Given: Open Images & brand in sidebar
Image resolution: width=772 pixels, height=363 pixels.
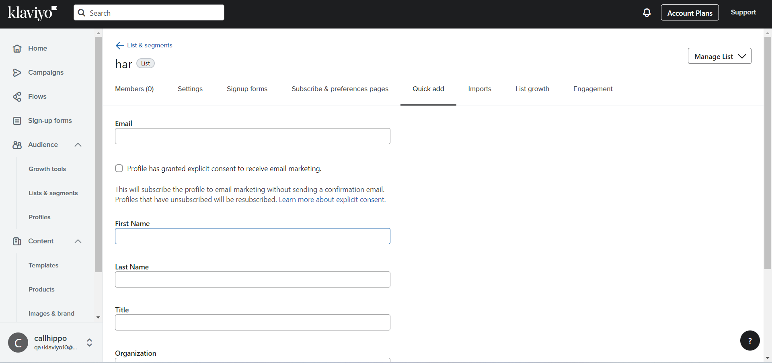Looking at the screenshot, I should pyautogui.click(x=51, y=314).
